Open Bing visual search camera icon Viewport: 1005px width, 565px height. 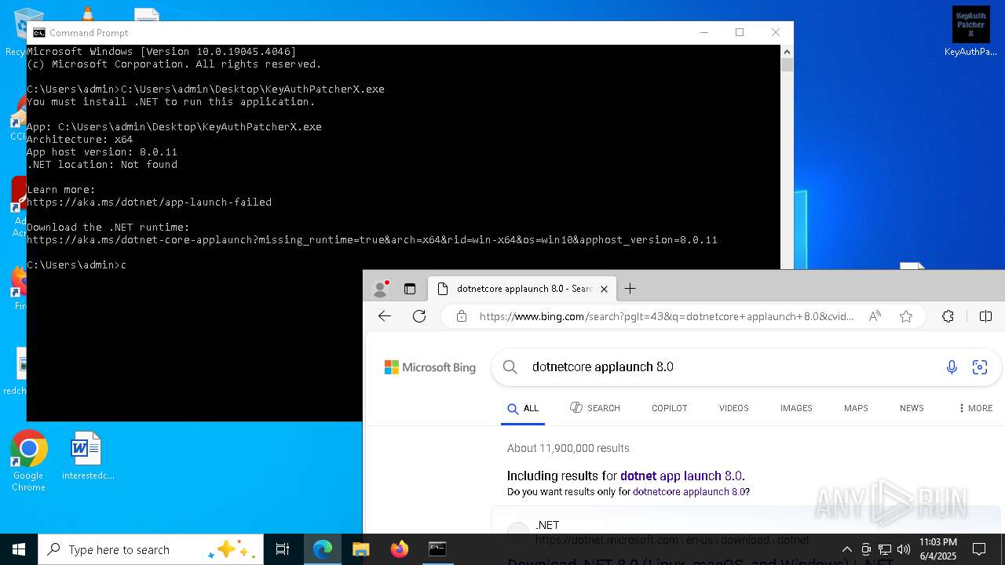(x=980, y=367)
